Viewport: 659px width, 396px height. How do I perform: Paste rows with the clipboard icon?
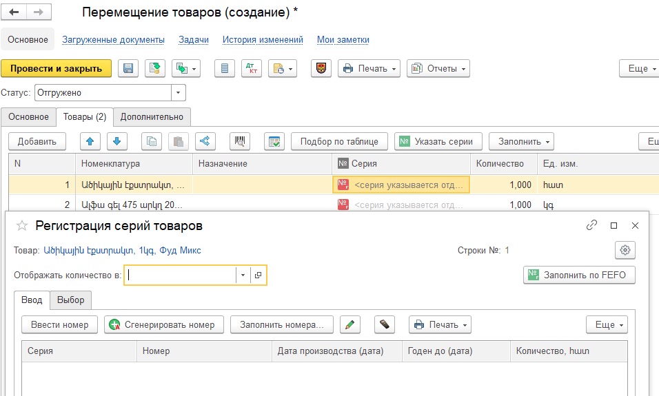179,141
